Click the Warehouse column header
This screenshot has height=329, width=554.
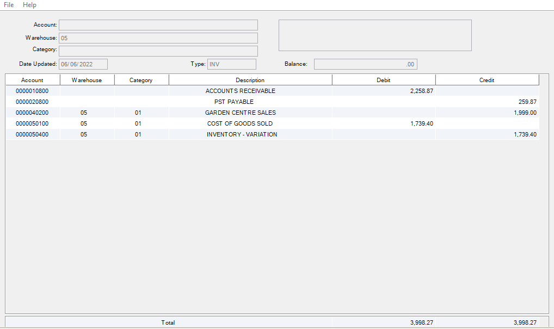coord(87,80)
